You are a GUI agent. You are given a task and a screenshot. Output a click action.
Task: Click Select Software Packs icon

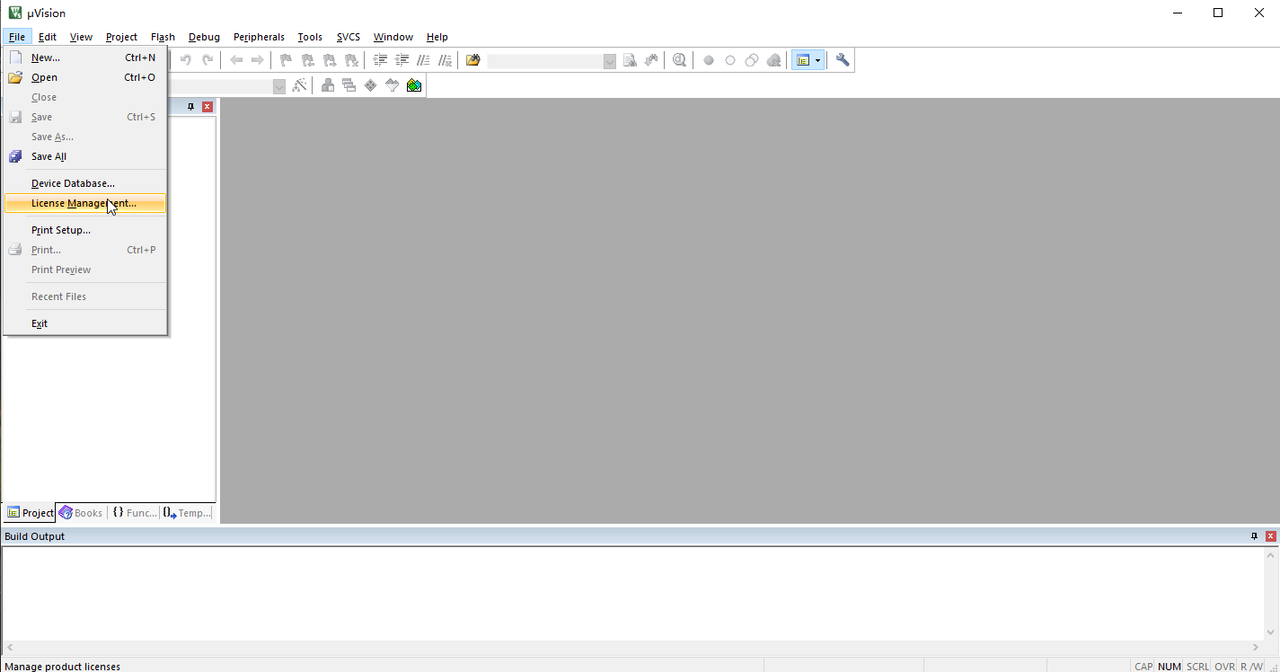click(393, 85)
